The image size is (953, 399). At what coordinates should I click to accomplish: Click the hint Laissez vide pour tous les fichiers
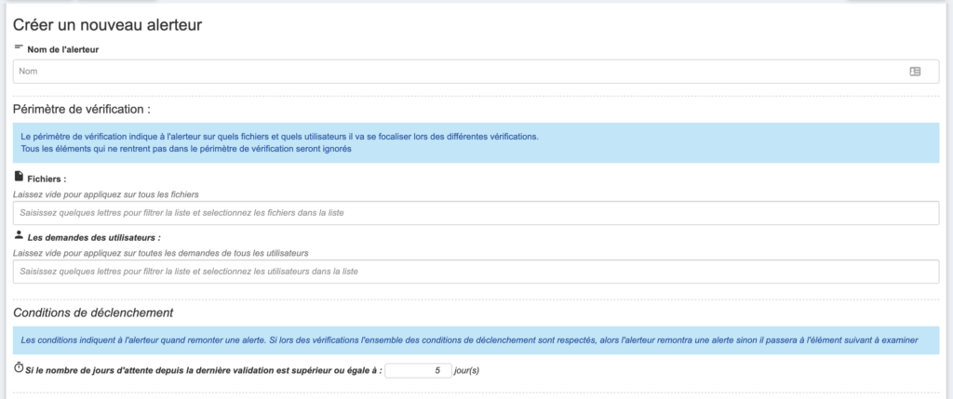point(106,194)
